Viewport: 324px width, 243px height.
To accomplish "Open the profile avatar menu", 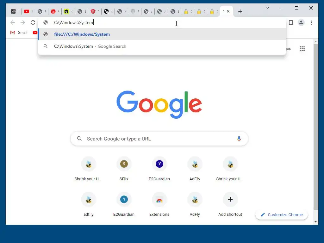I will pyautogui.click(x=301, y=22).
